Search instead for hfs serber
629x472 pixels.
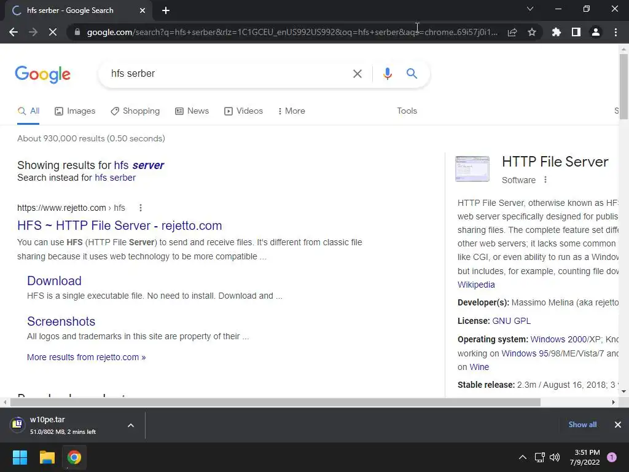[115, 178]
